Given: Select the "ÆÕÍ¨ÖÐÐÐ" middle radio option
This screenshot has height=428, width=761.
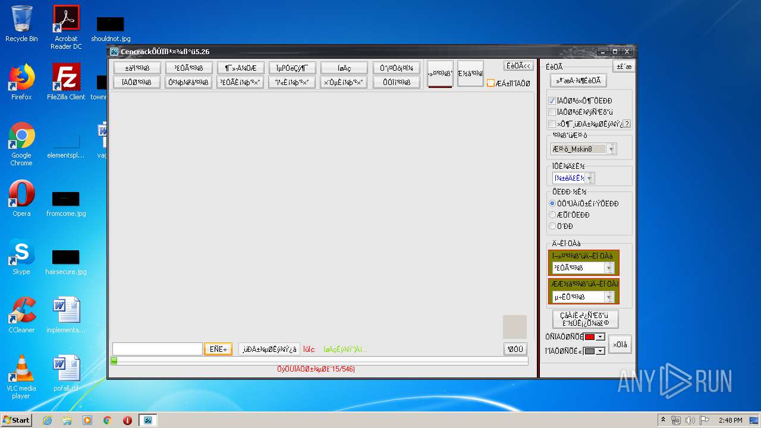Looking at the screenshot, I should 552,215.
